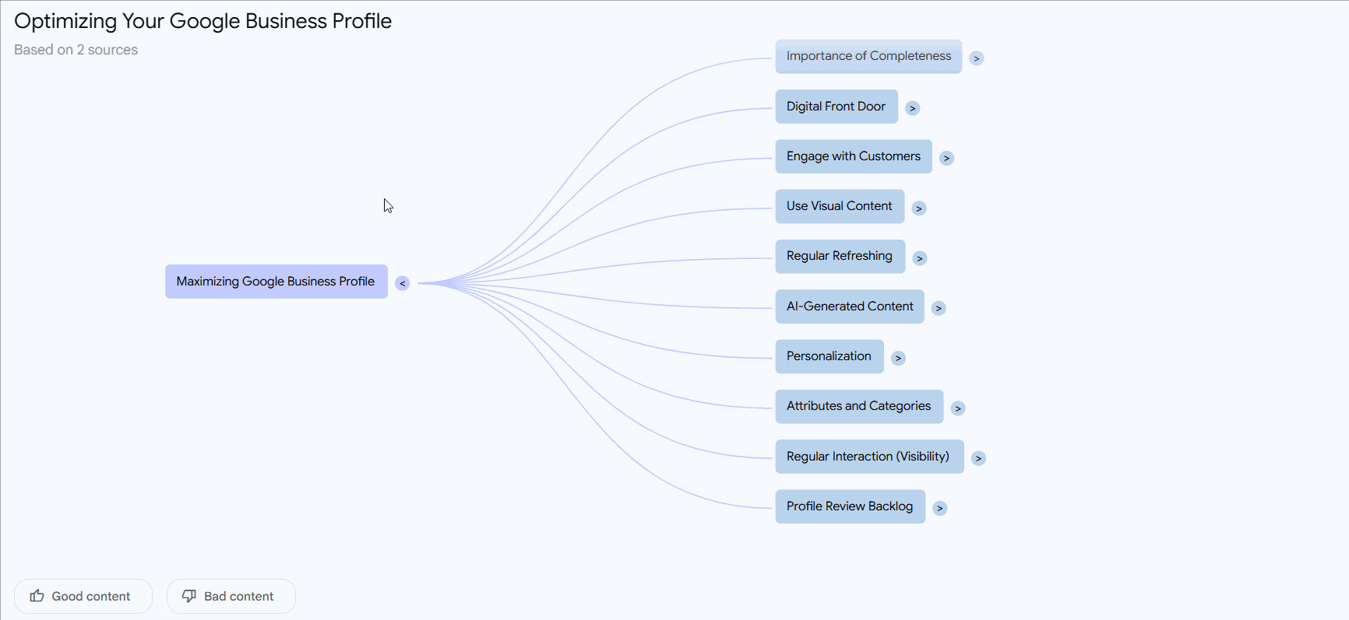Select the Importance of Completeness node
Viewport: 1349px width, 620px height.
click(x=868, y=57)
